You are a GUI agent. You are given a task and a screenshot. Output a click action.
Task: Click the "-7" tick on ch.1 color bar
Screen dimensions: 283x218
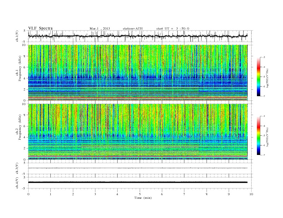(264, 96)
